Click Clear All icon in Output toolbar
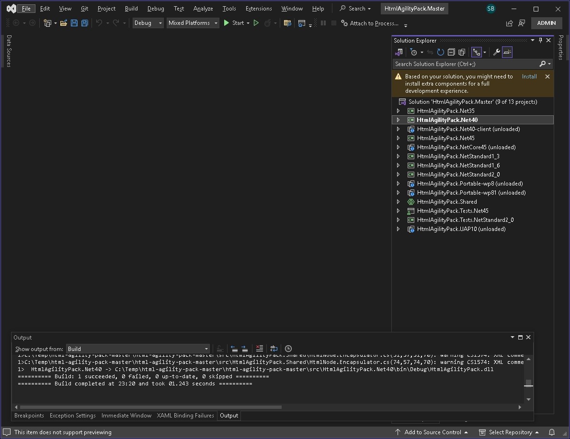The height and width of the screenshot is (439, 570). [x=259, y=349]
